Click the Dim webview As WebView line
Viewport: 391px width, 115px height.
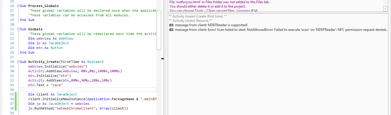[x=51, y=38]
